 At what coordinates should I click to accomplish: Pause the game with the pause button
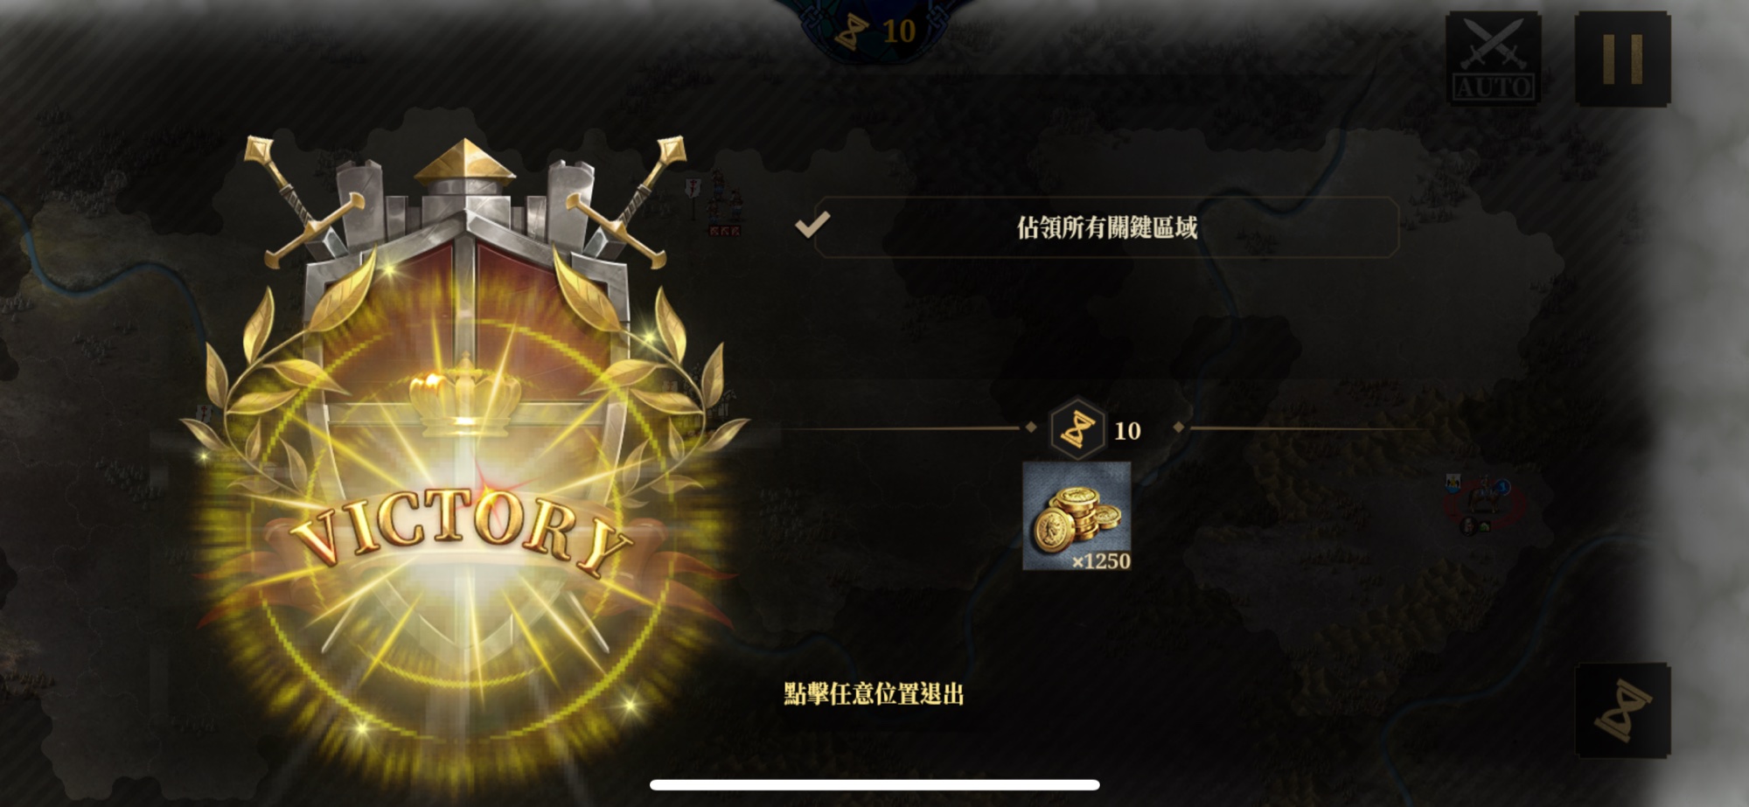click(1622, 59)
